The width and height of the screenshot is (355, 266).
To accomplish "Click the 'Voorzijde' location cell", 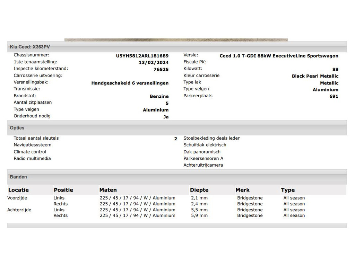I will [17, 198].
